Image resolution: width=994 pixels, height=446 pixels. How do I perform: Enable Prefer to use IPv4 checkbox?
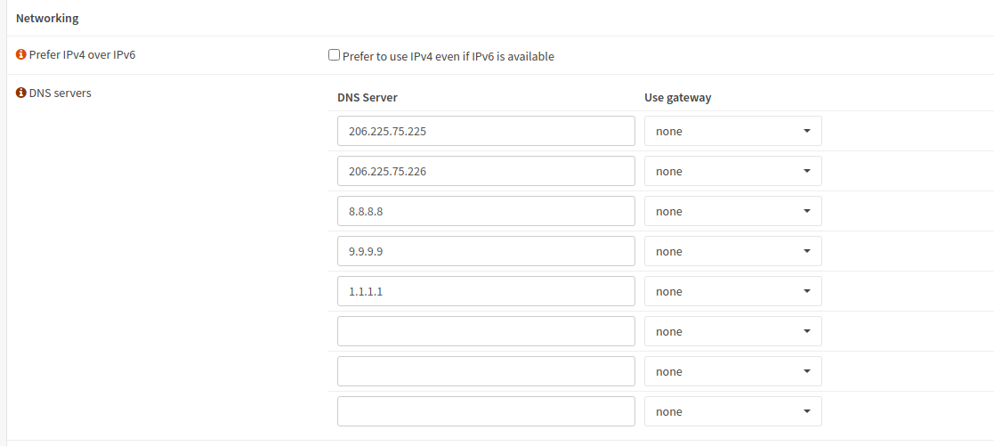(334, 55)
